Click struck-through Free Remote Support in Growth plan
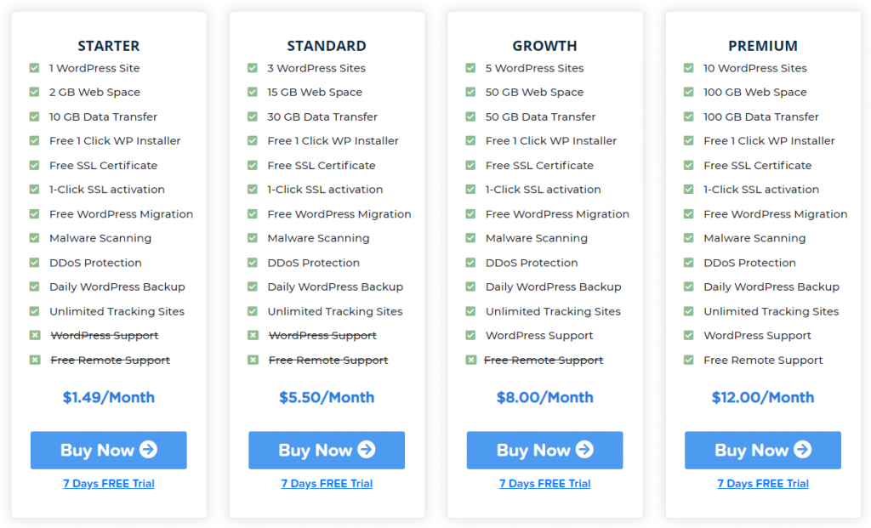 click(544, 361)
